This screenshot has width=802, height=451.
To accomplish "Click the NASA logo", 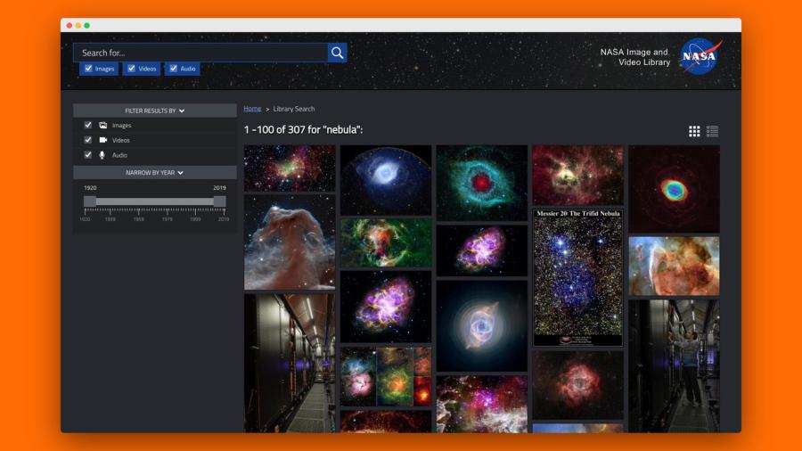I will point(700,56).
